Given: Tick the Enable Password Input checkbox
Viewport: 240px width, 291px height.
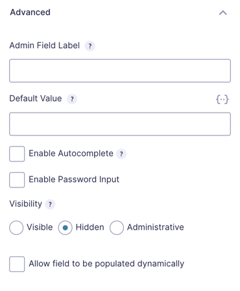Looking at the screenshot, I should (x=17, y=180).
